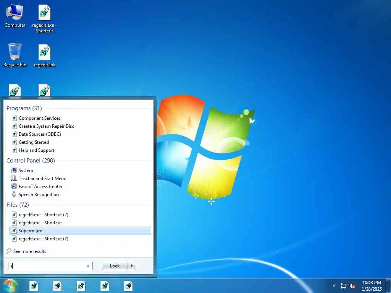The width and height of the screenshot is (391, 293).
Task: Click the Programs (31) header
Action: [24, 108]
